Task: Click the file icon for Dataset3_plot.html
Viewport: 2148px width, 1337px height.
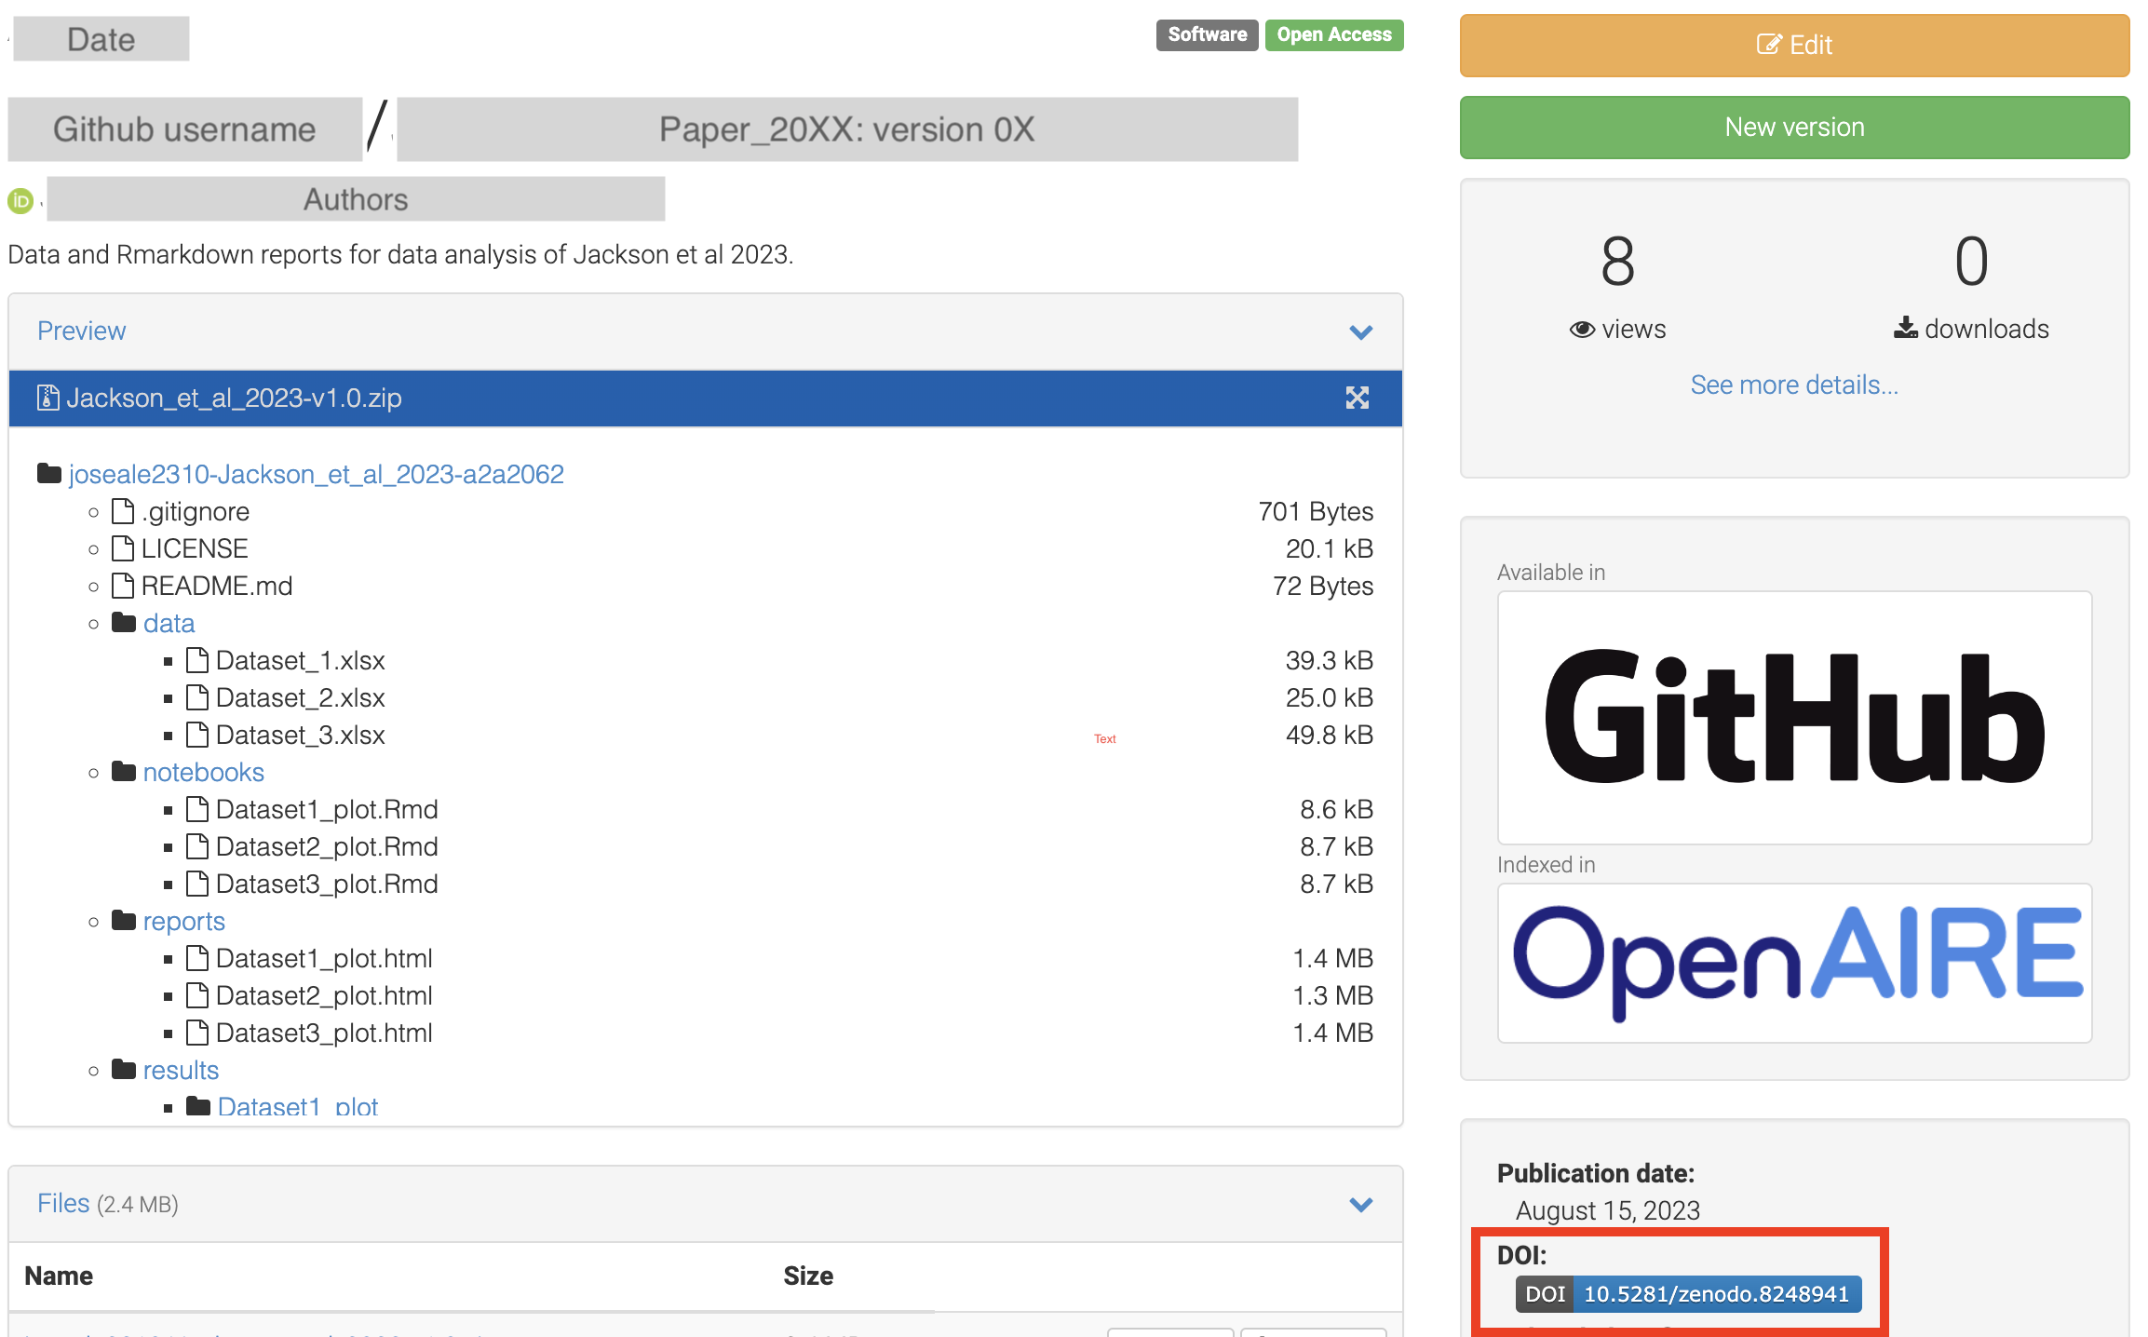Action: pyautogui.click(x=197, y=1033)
